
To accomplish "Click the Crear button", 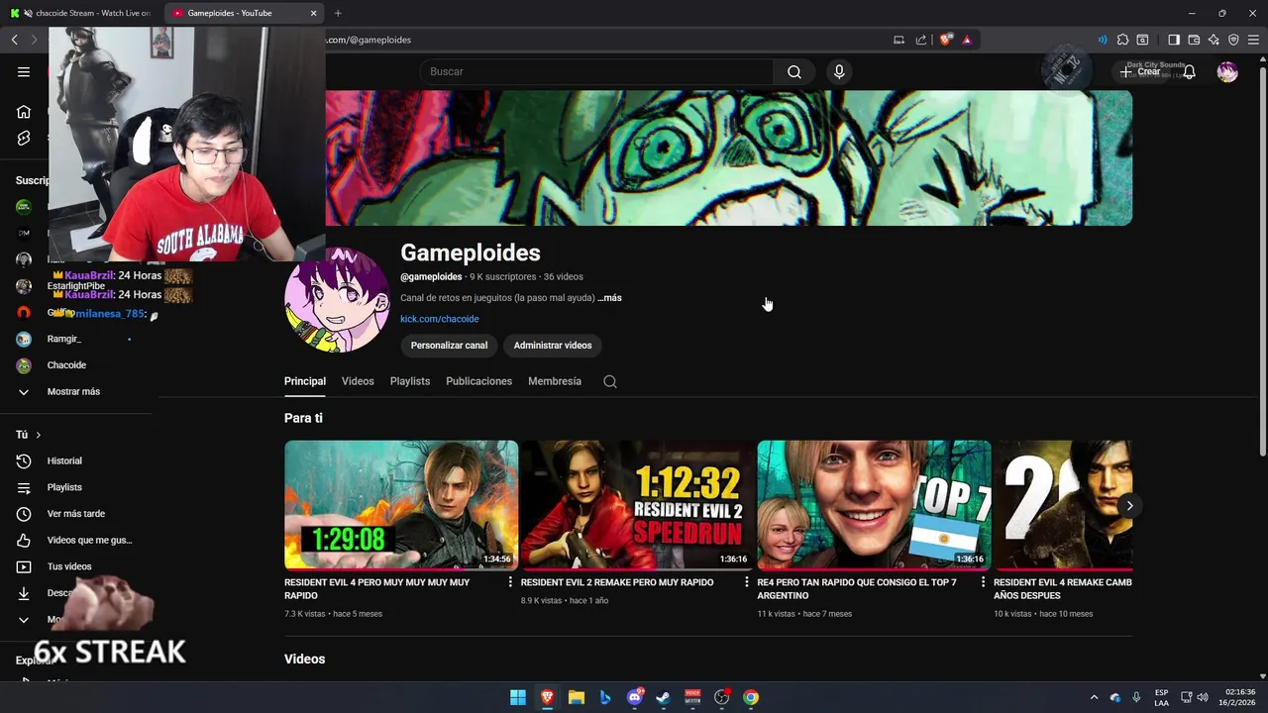I will [x=1140, y=71].
